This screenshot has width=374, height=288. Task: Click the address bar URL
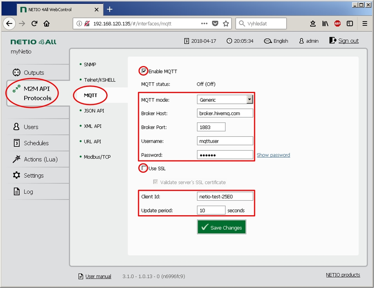pyautogui.click(x=132, y=23)
